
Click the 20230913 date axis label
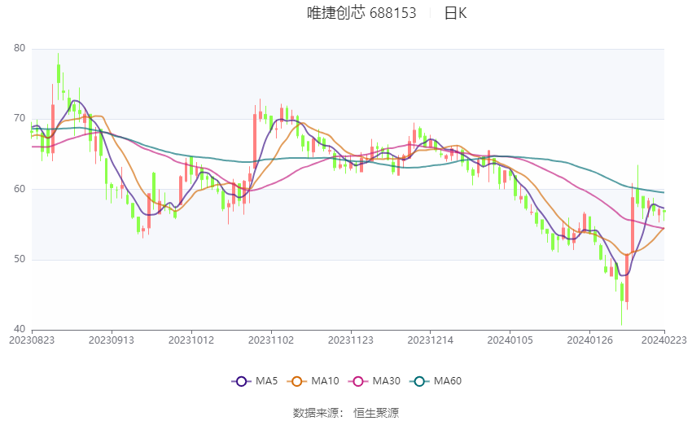click(x=112, y=340)
